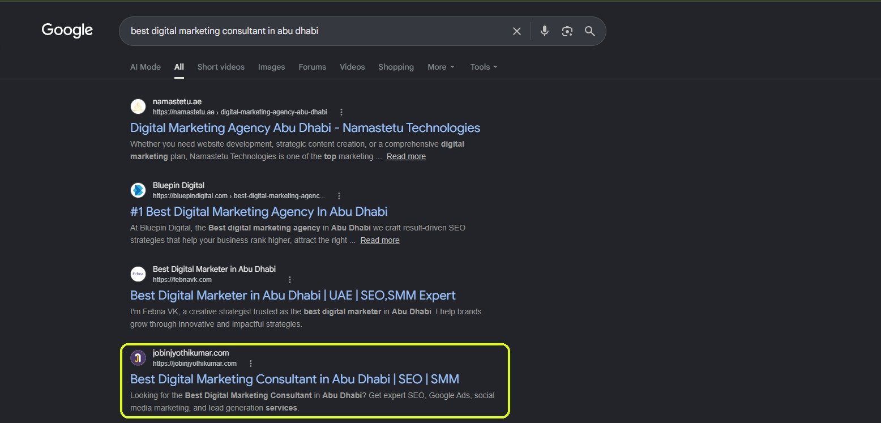Switch to Short videos tab
Viewport: 881px width, 423px height.
coord(221,67)
